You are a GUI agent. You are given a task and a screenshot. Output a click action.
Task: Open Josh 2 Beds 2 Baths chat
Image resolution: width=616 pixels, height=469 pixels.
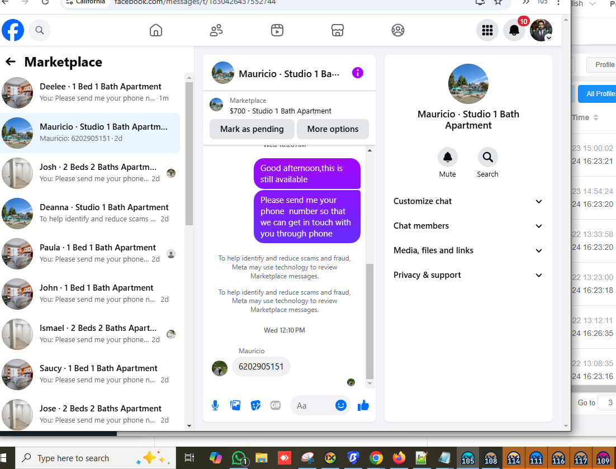[x=91, y=173]
